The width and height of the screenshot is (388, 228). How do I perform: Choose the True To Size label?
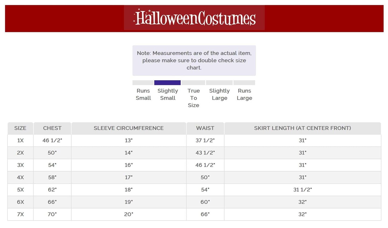(x=193, y=98)
